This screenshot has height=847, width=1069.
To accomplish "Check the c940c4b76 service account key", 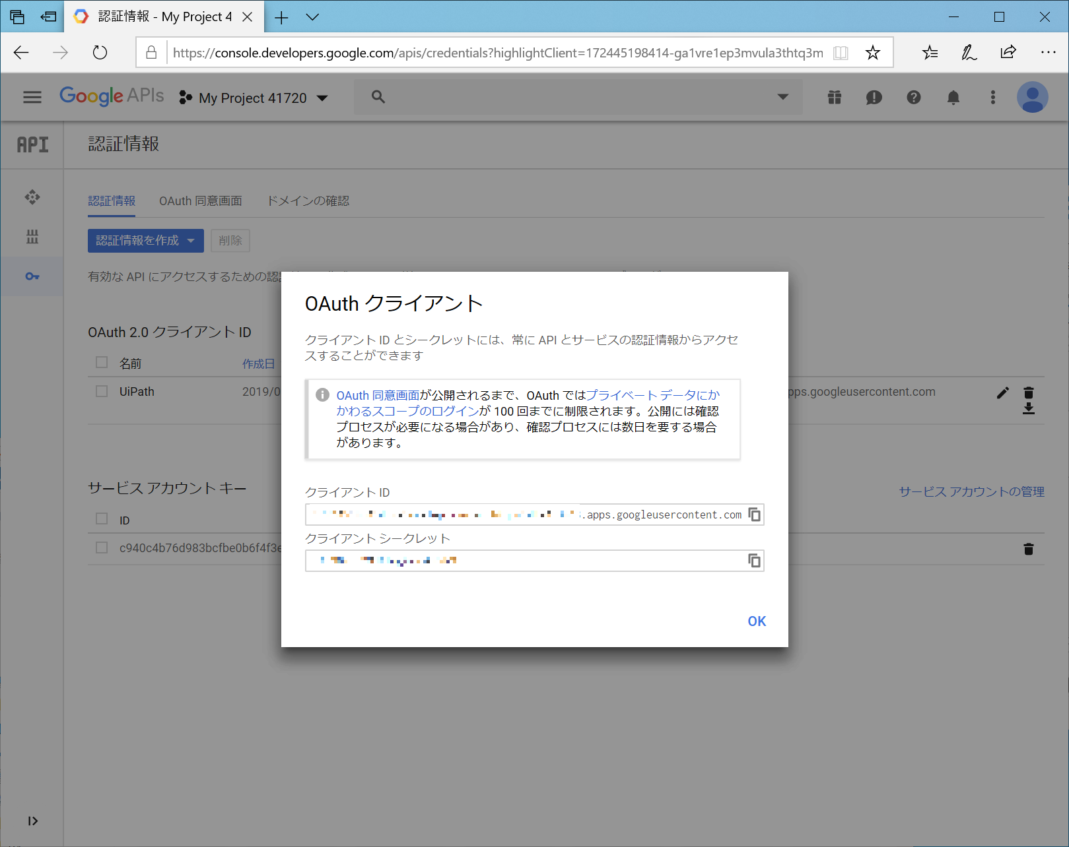I will (101, 548).
